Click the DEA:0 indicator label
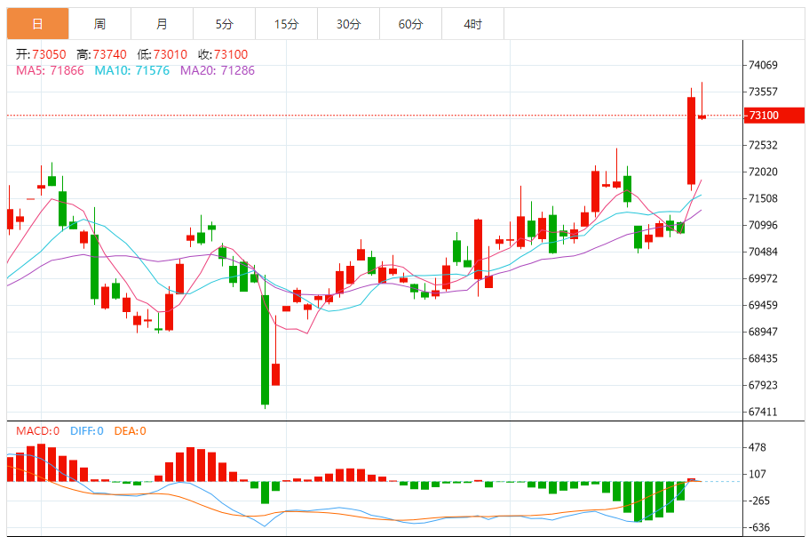809x537 pixels. pyautogui.click(x=130, y=430)
